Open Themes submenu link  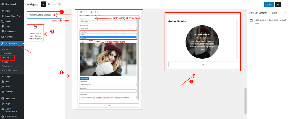(x=5, y=49)
